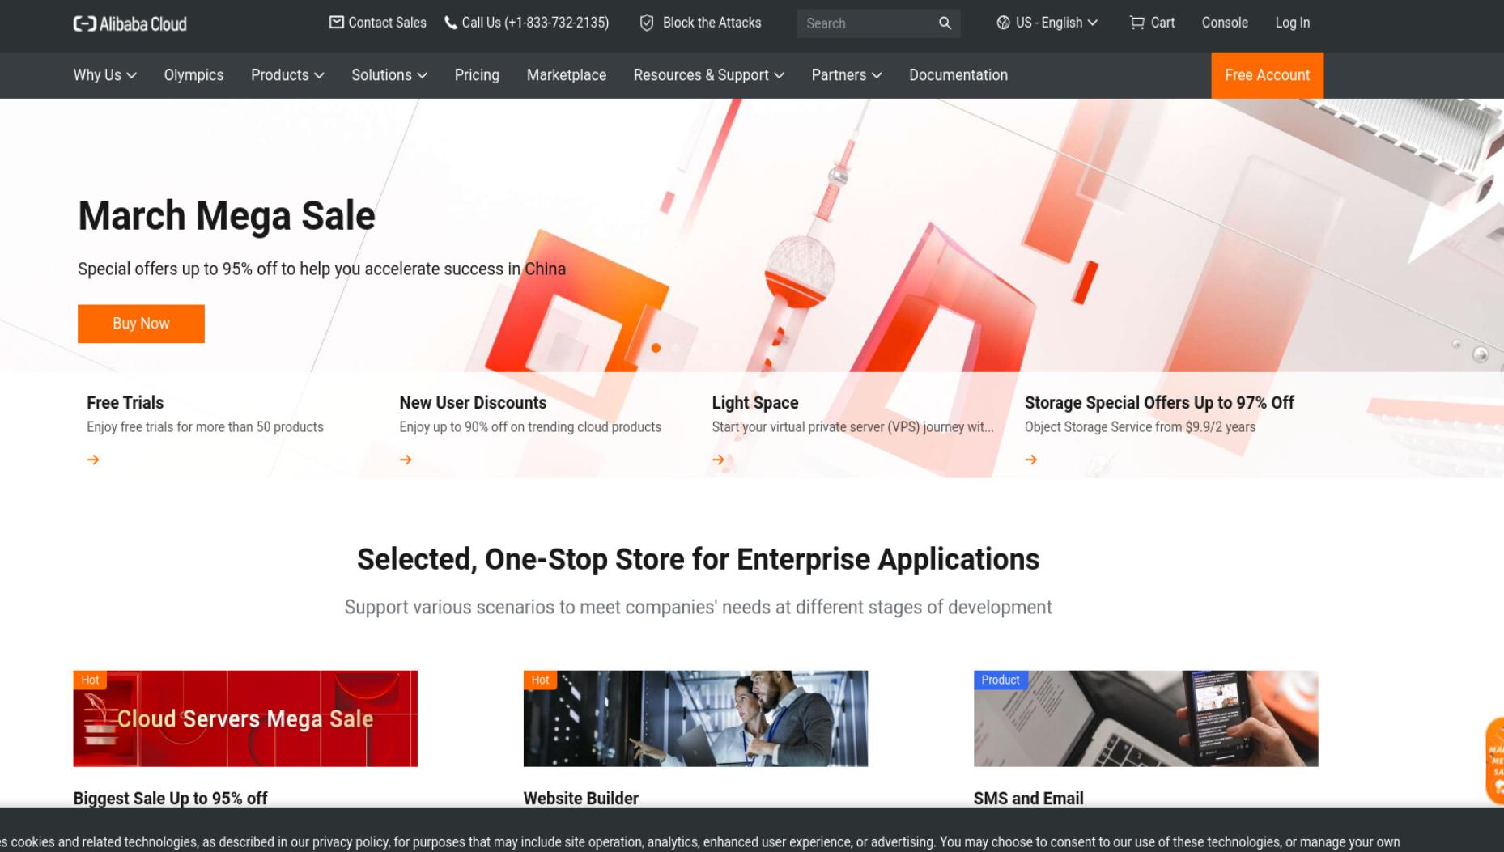Click the shield icon for Block the Attacks
The height and width of the screenshot is (852, 1504).
tap(647, 23)
